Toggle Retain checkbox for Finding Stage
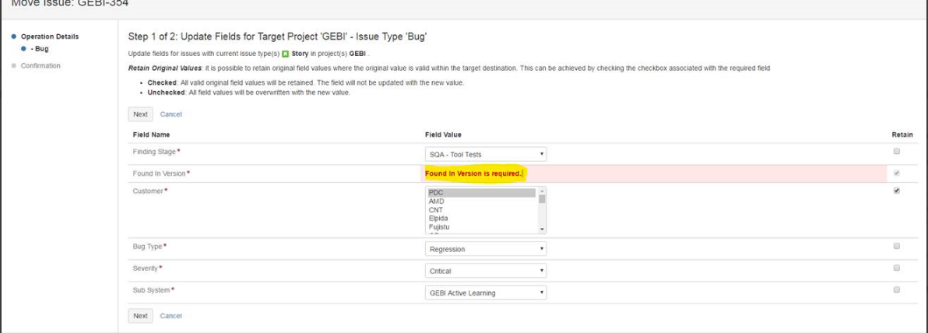928x333 pixels. click(x=897, y=152)
